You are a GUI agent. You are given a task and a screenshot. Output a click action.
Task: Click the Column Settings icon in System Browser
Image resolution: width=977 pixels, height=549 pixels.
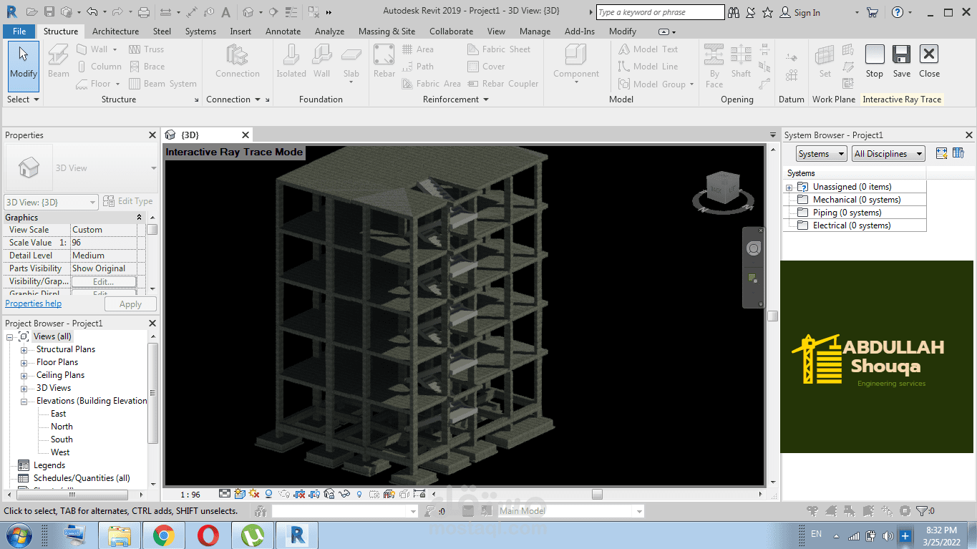958,153
